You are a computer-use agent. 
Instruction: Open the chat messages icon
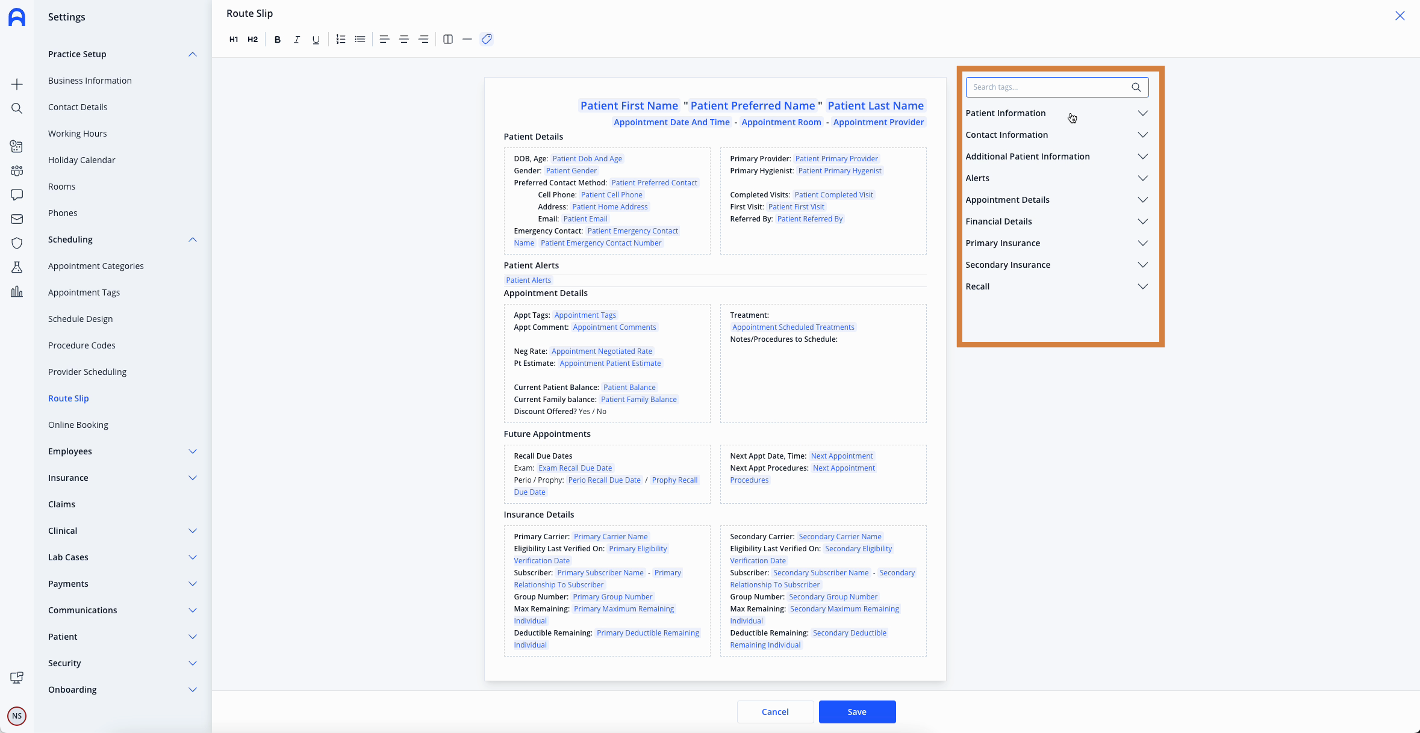17,195
